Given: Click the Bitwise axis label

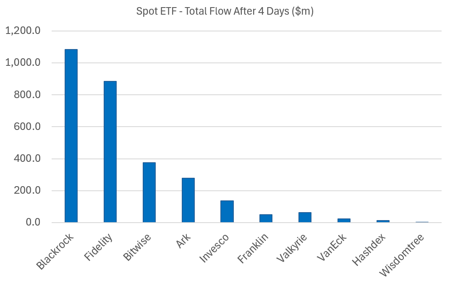Looking at the screenshot, I should 137,248.
